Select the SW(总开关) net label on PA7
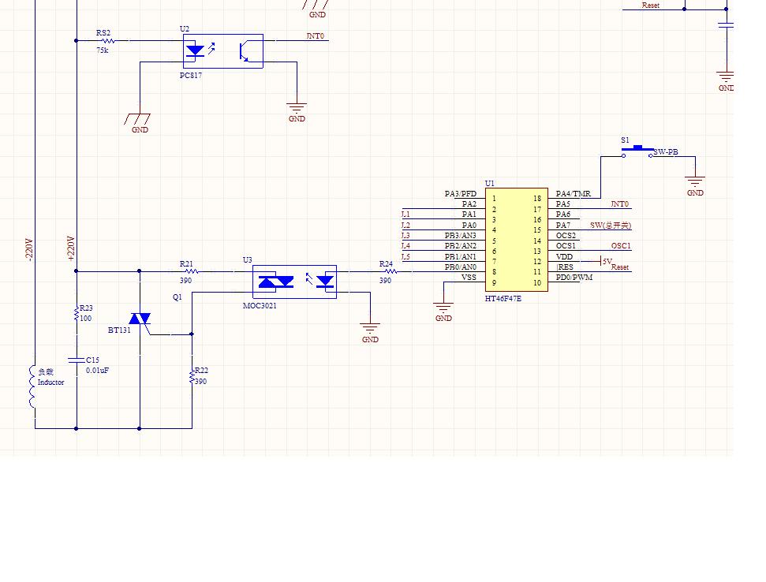 610,226
